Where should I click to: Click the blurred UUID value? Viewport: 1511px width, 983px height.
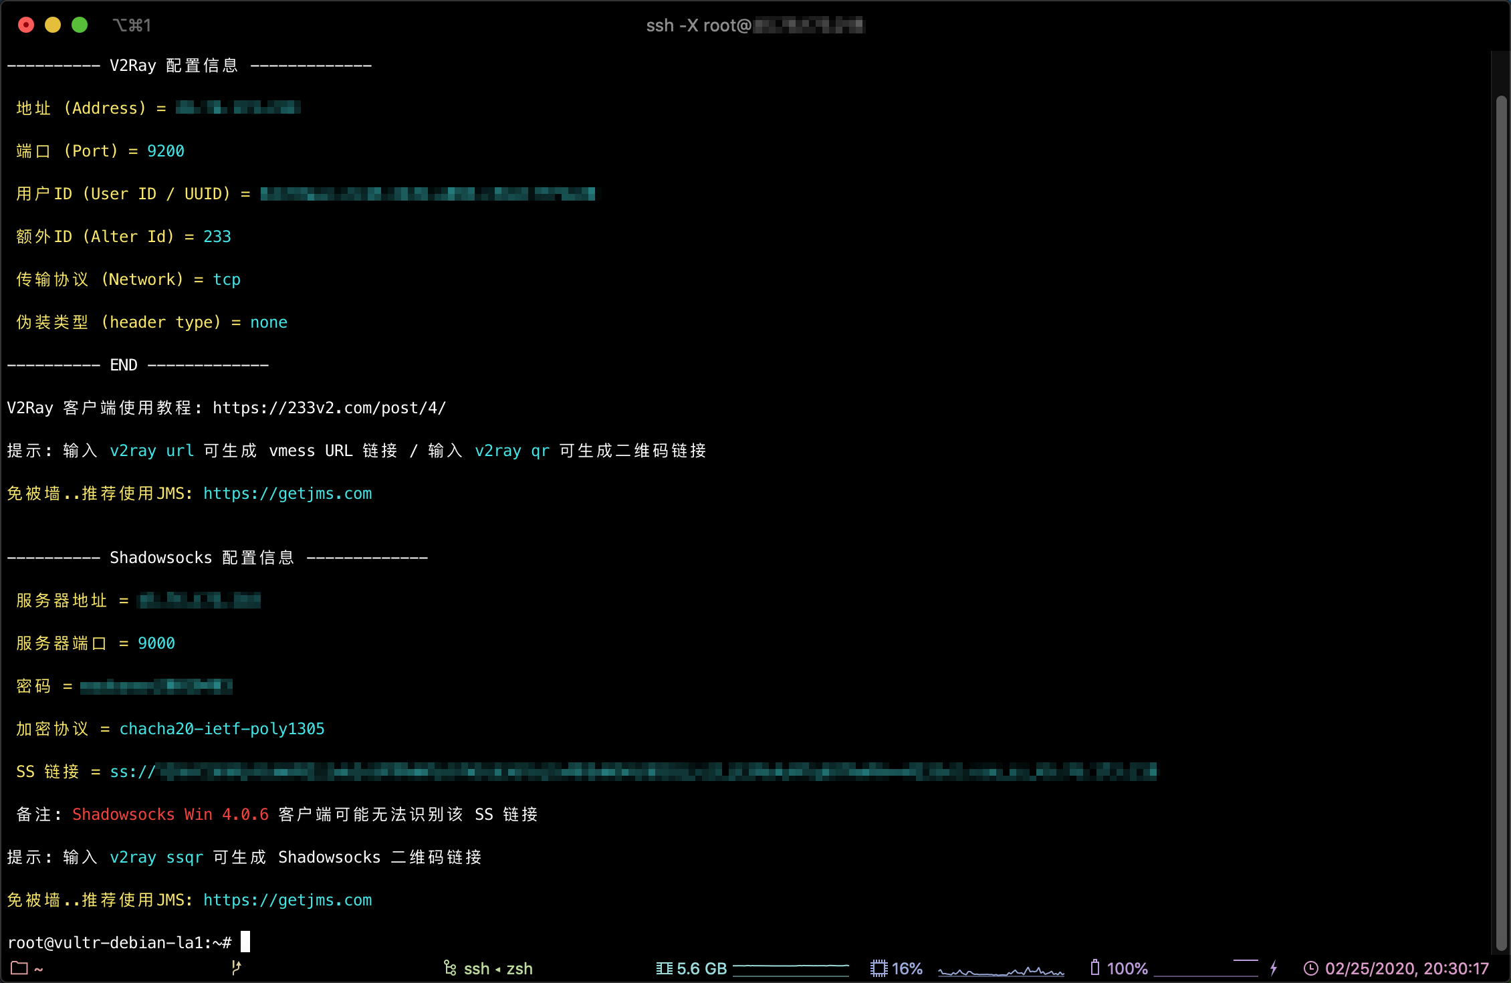(x=428, y=194)
